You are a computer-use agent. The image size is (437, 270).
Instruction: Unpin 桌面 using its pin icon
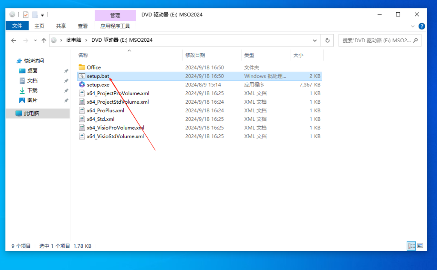(66, 71)
